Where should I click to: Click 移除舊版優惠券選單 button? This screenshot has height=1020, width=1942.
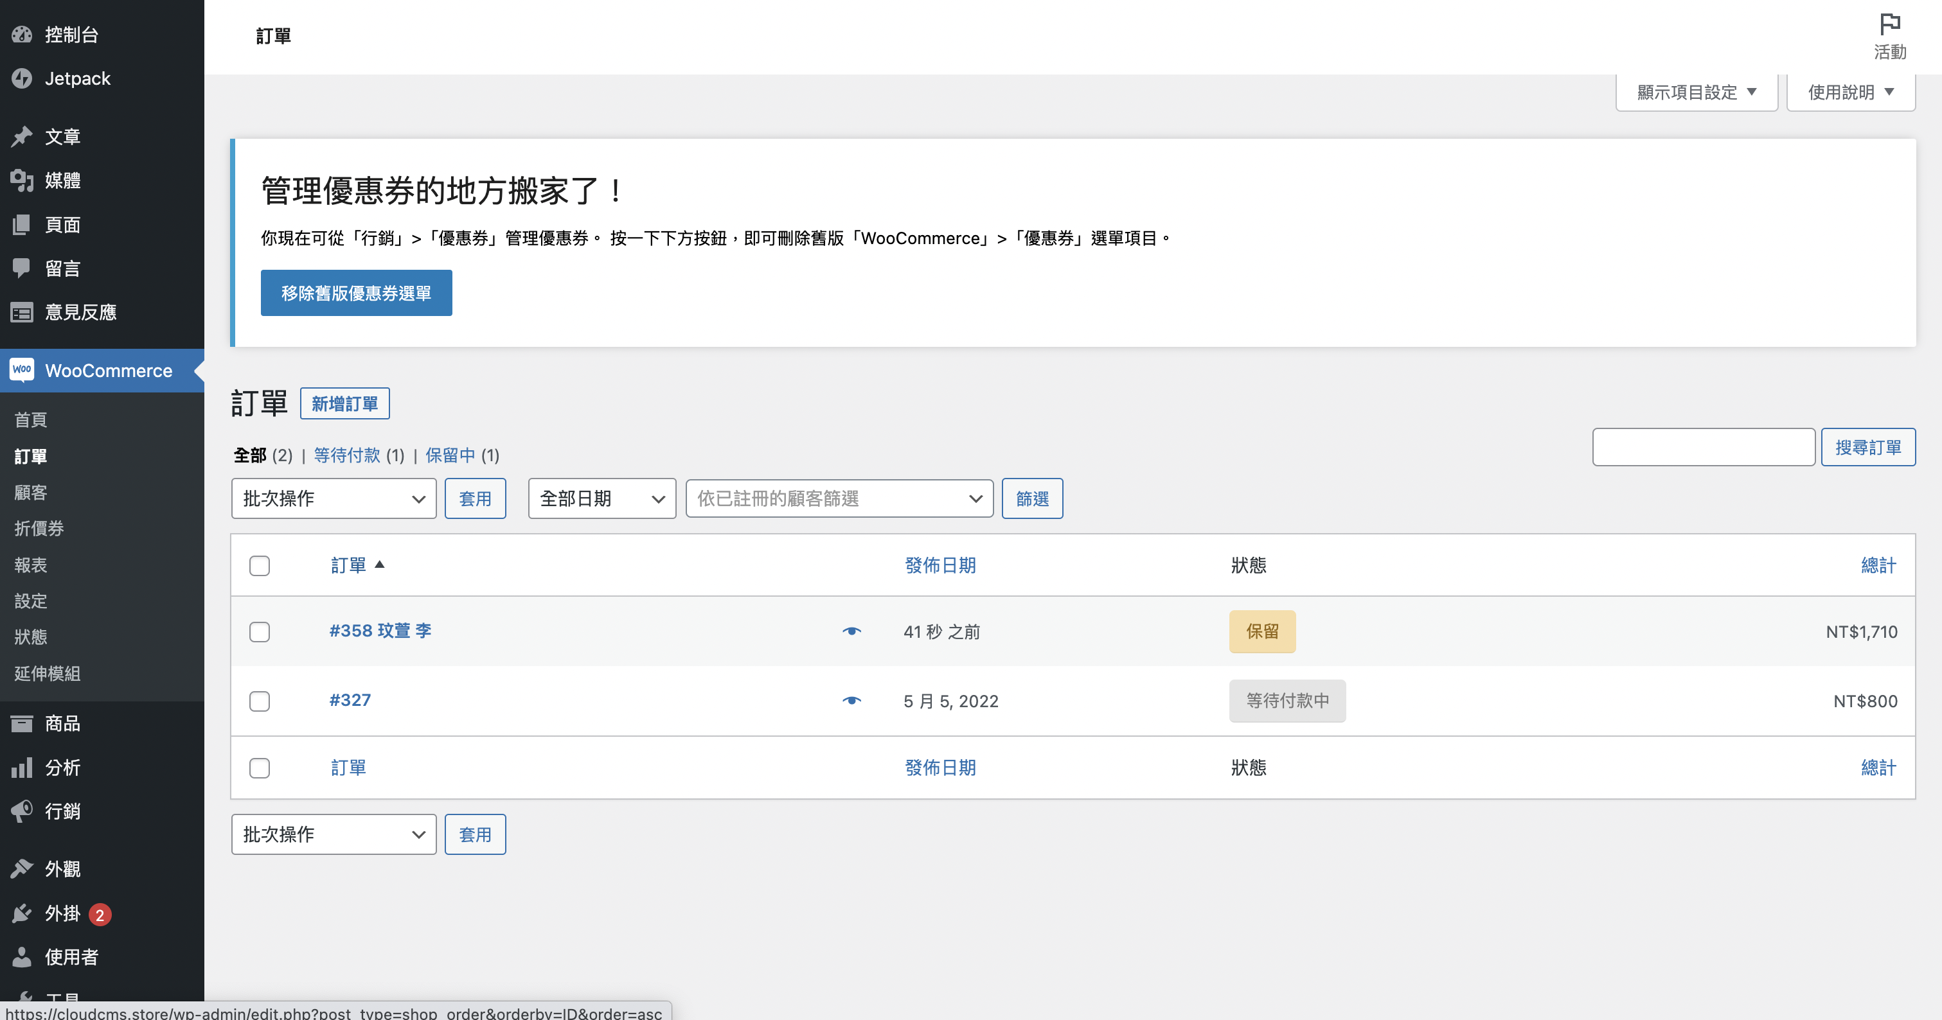356,293
